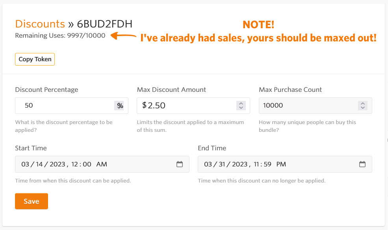
Task: Select the End Time PM period
Action: 281,164
